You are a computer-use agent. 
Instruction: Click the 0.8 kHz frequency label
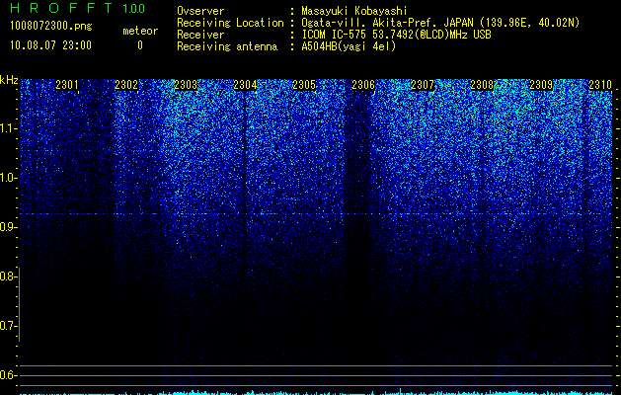(x=8, y=276)
